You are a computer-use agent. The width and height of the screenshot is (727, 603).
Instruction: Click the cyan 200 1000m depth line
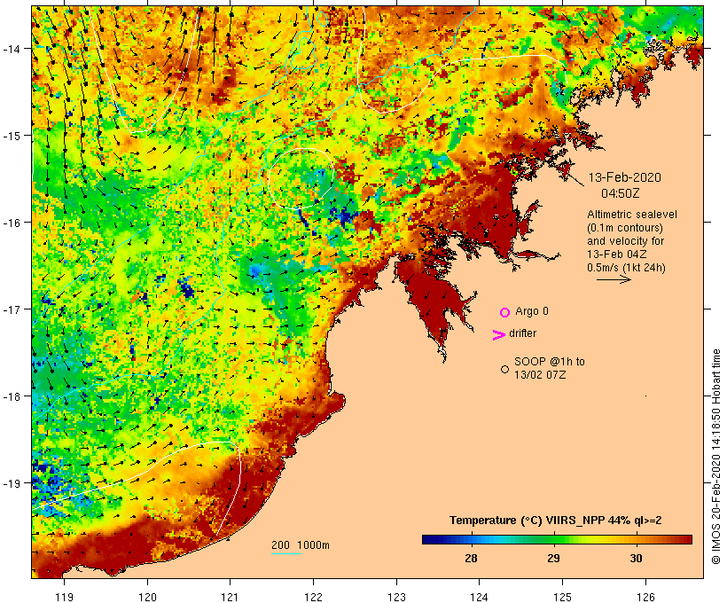286,553
